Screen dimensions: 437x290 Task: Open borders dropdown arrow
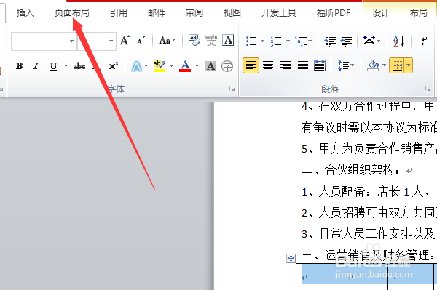409,65
